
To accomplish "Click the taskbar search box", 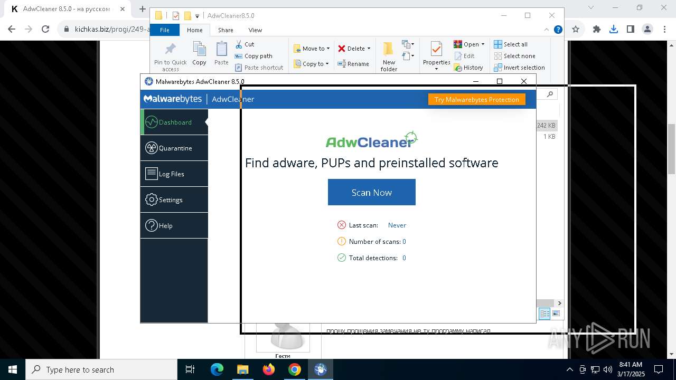I will point(101,369).
